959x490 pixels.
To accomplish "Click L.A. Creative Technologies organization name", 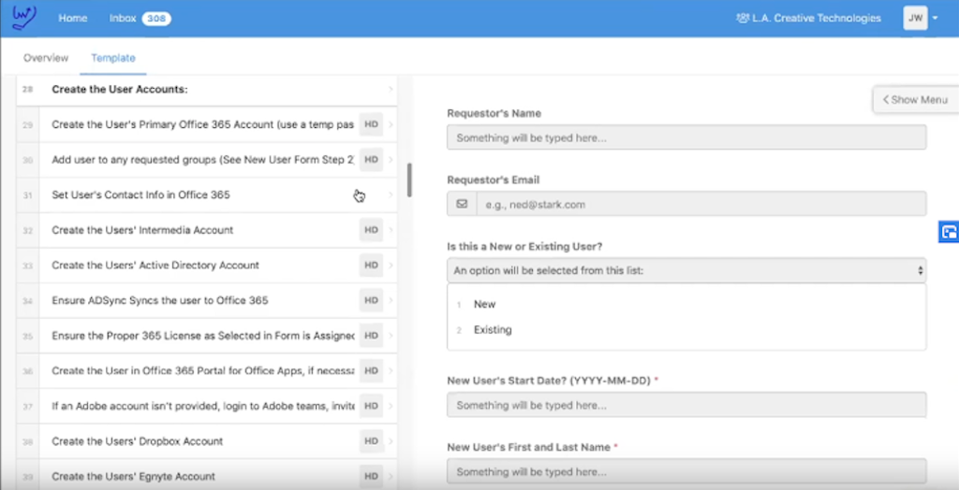I will [817, 19].
